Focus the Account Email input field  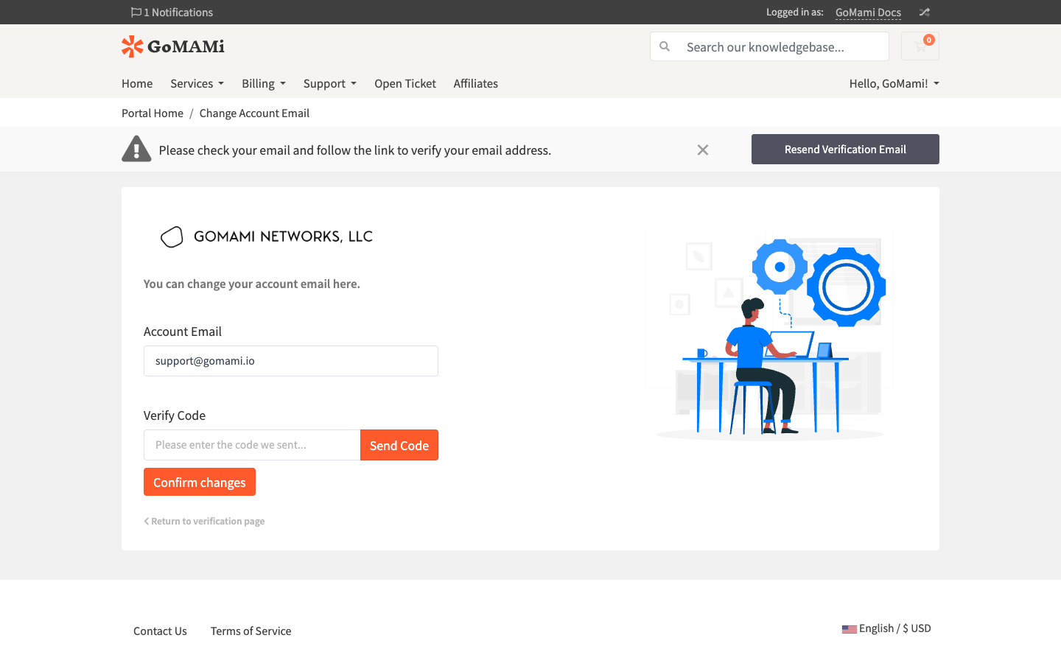291,361
